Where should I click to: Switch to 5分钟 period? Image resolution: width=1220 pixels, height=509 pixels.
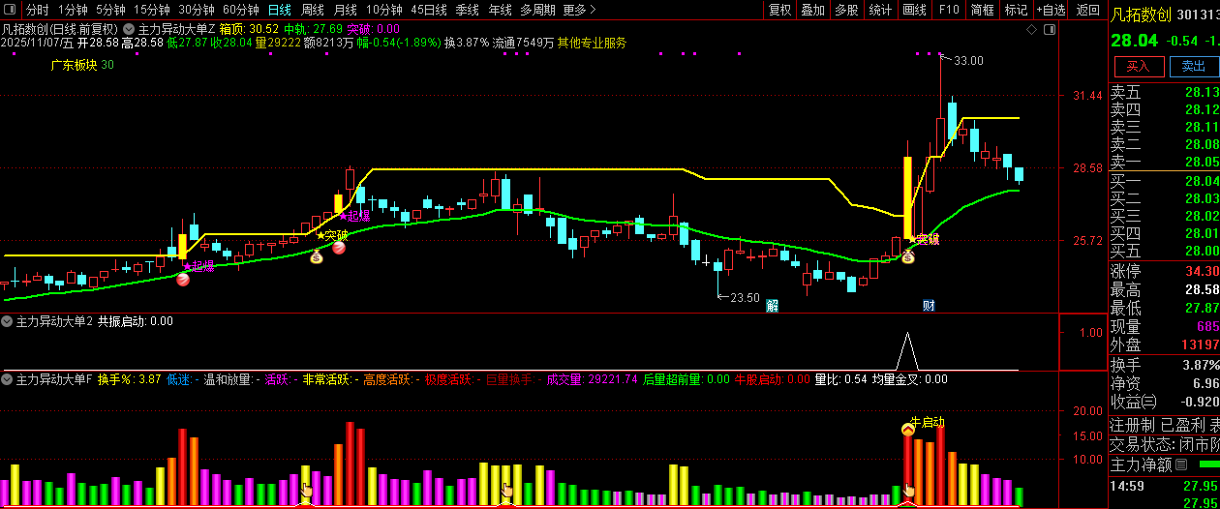click(110, 10)
